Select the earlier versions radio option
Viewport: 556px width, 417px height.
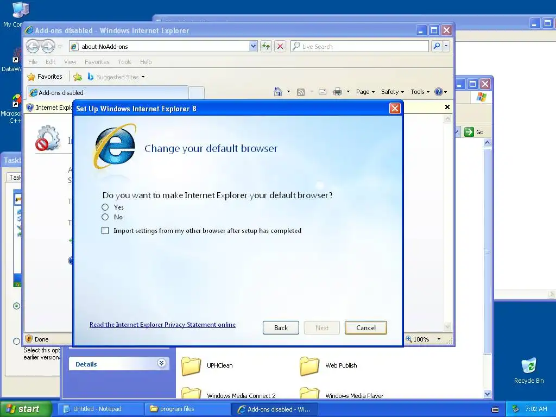(x=16, y=341)
